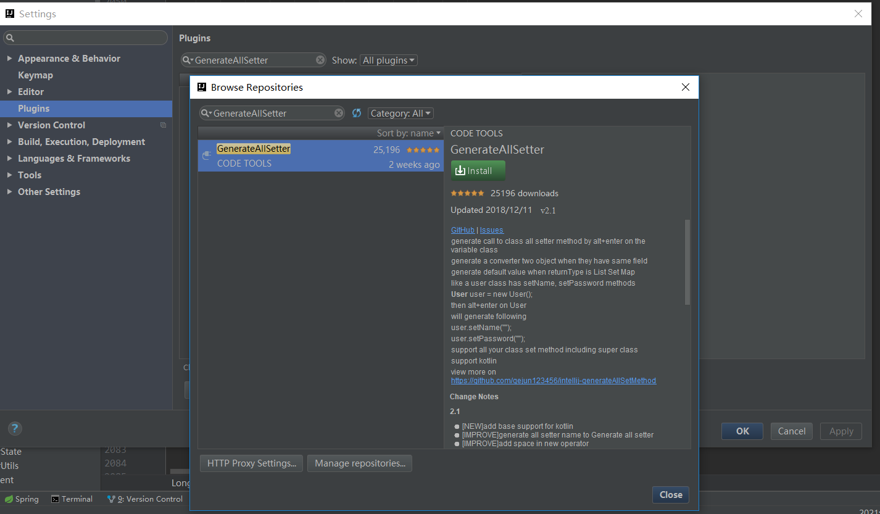This screenshot has height=514, width=880.
Task: Click the refresh repositories icon
Action: (357, 113)
